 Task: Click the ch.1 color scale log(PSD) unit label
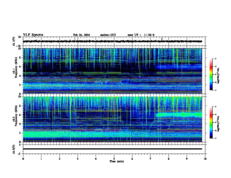point(218,76)
